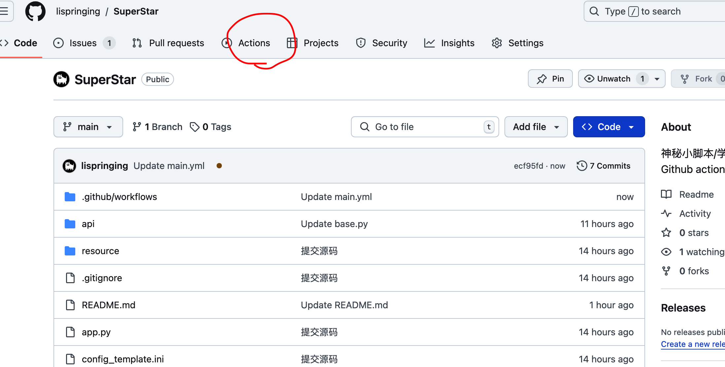
Task: Open commit hash ecf95fd
Action: [x=528, y=166]
